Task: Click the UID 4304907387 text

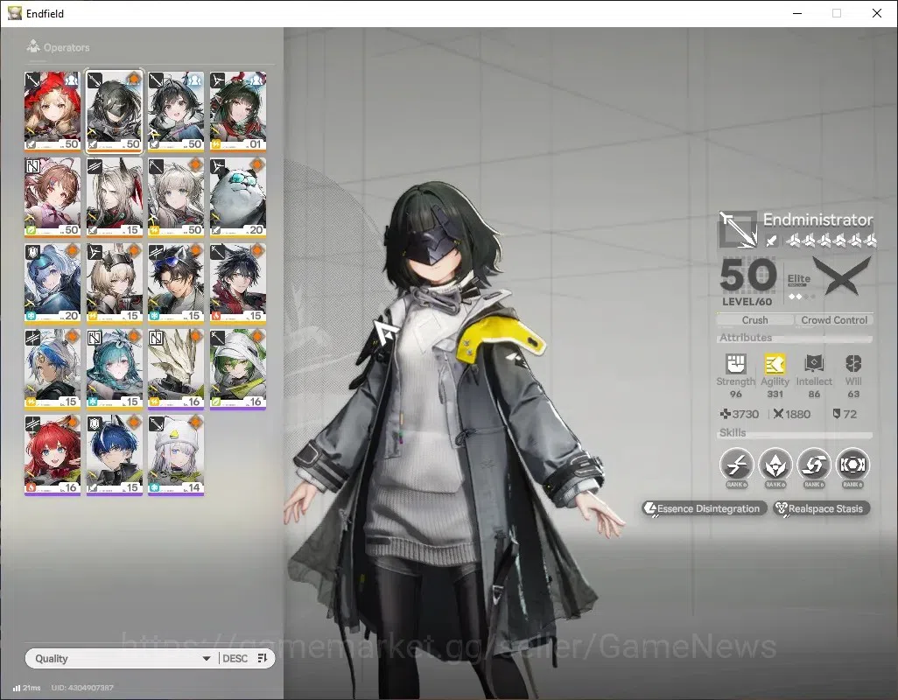Action: pos(82,688)
